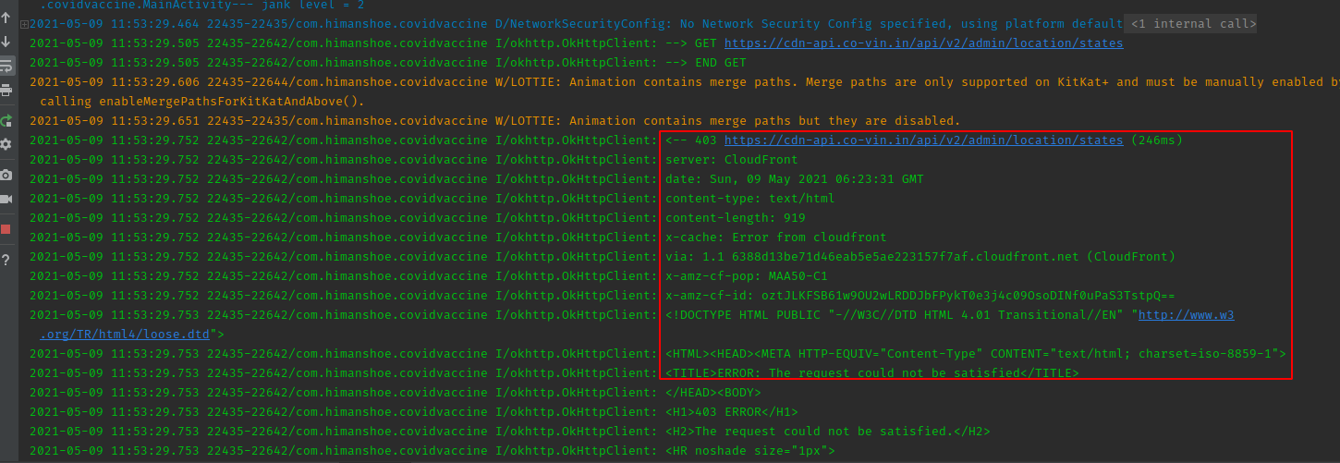Image resolution: width=1340 pixels, height=463 pixels.
Task: Click the 'content-type: text/html' log text
Action: (749, 199)
